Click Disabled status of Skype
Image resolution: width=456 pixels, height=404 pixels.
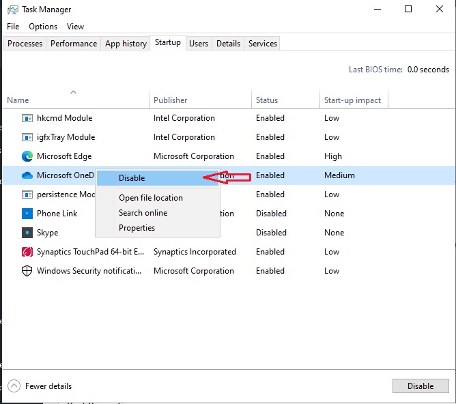click(x=271, y=233)
